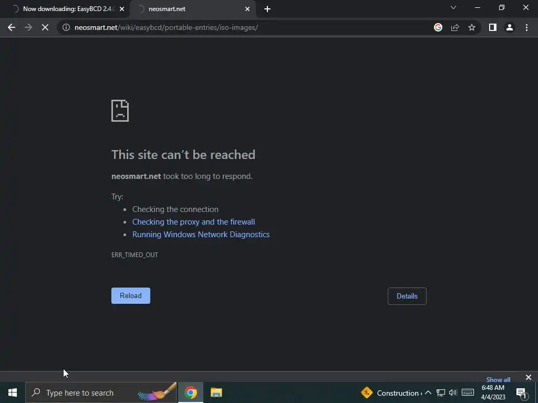Open the Windows Start menu
Screen dimensions: 538x403
pyautogui.click(x=13, y=393)
